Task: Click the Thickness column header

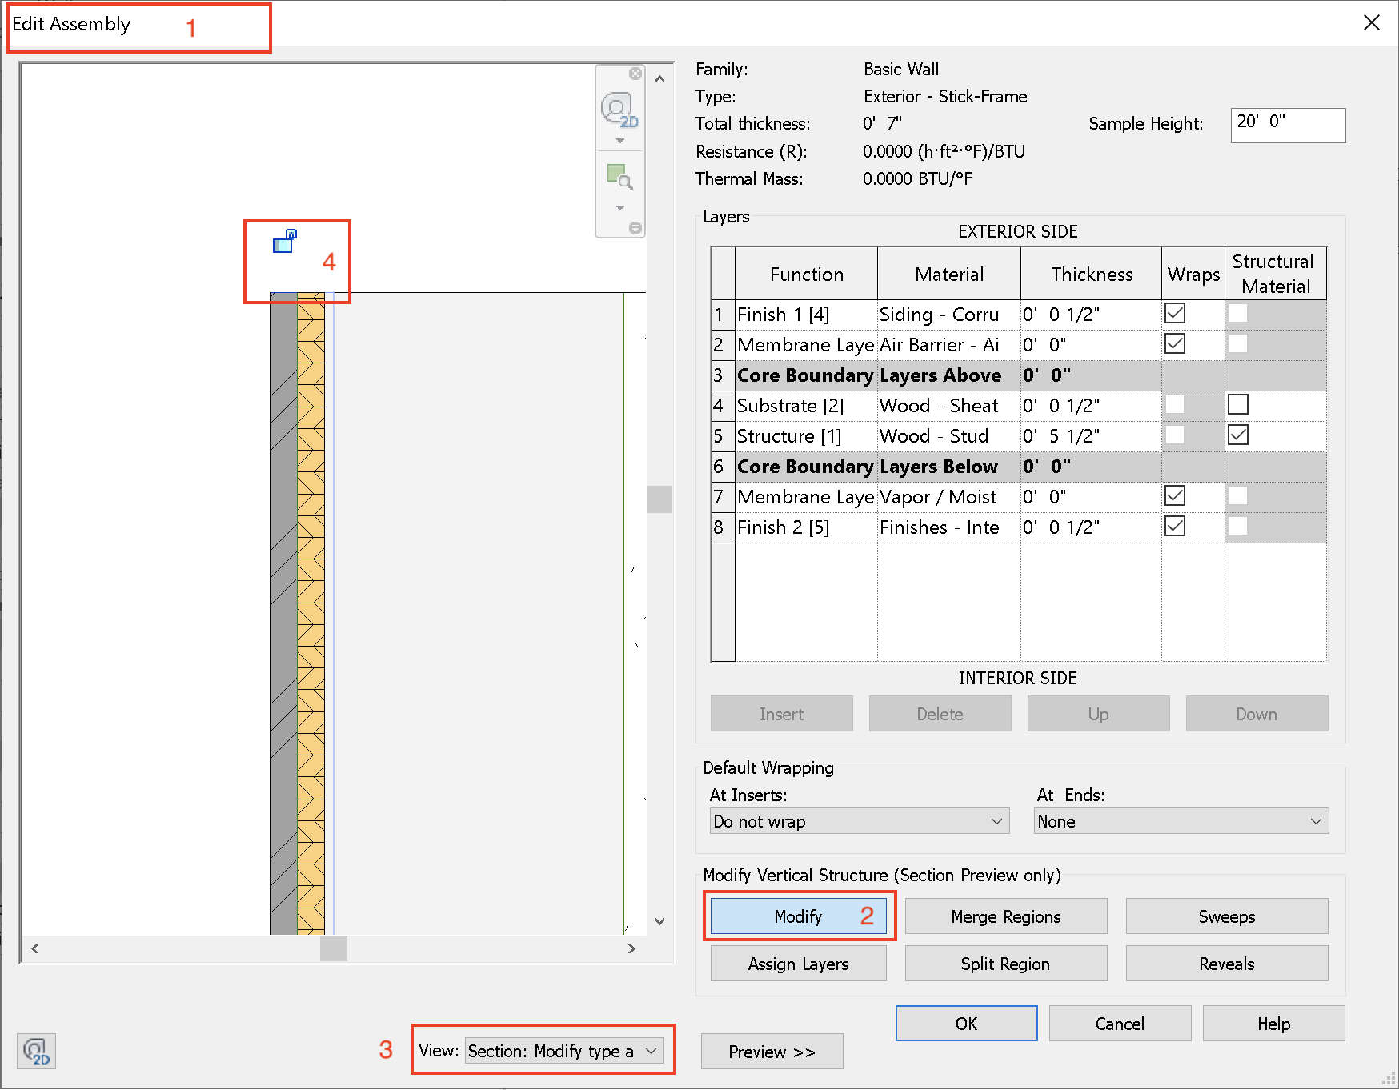Action: click(1091, 274)
